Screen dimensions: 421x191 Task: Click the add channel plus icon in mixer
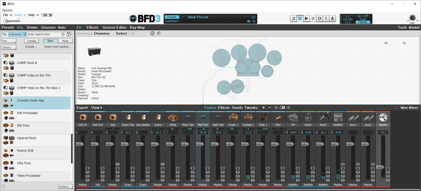click(x=264, y=108)
